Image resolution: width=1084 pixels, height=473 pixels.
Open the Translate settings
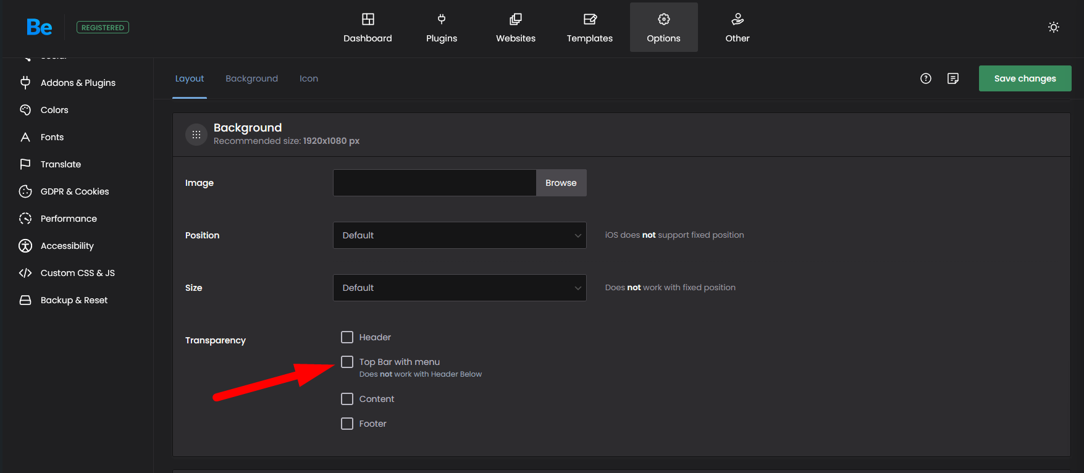pyautogui.click(x=61, y=164)
